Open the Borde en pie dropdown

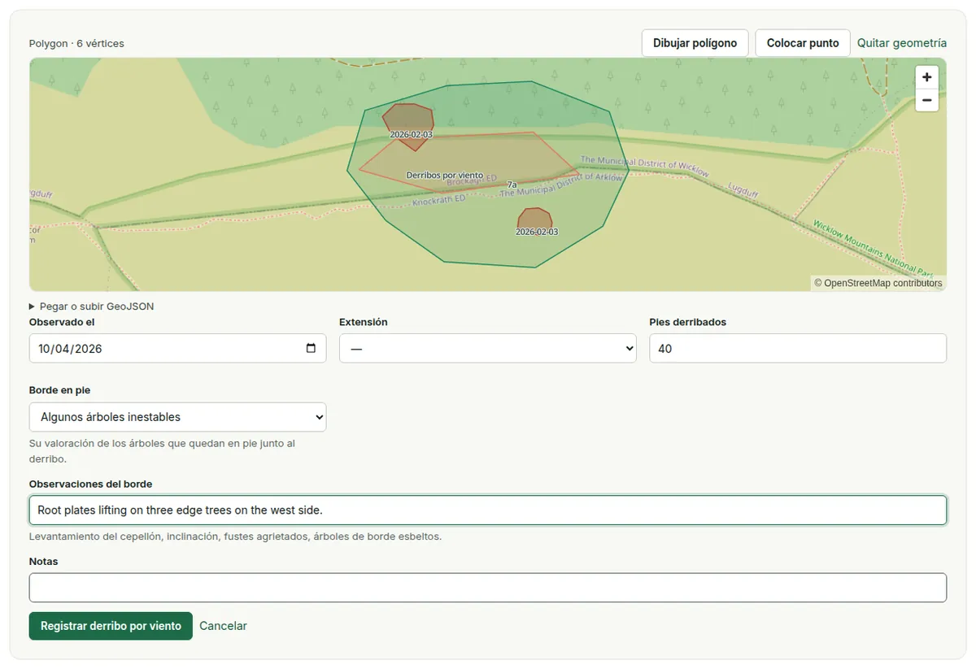tap(177, 417)
